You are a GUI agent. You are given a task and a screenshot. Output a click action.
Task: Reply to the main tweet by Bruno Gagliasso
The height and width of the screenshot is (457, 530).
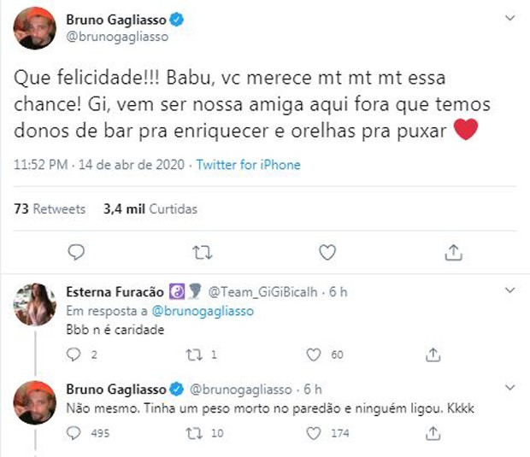coord(76,251)
